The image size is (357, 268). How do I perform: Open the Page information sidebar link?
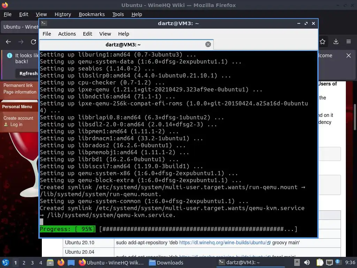click(20, 92)
